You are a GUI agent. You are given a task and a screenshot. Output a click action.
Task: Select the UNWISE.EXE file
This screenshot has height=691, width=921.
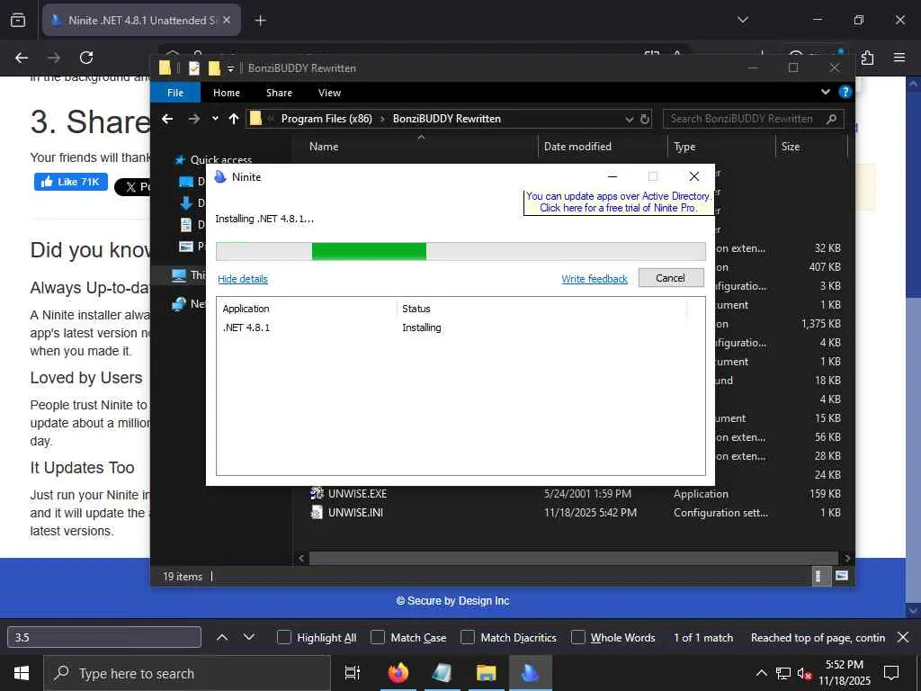coord(357,494)
